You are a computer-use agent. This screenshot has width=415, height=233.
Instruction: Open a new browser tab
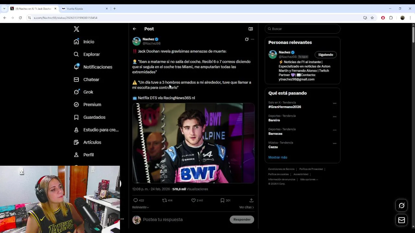(114, 9)
